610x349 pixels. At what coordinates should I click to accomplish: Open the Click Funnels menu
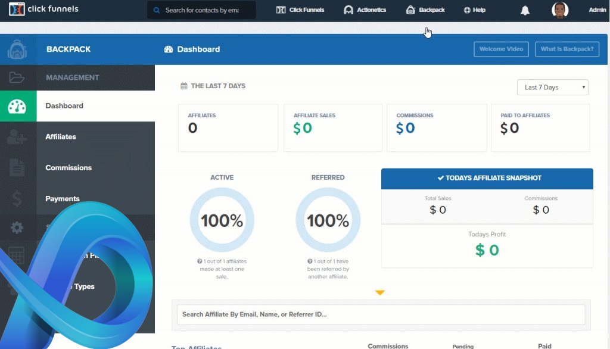tap(300, 10)
